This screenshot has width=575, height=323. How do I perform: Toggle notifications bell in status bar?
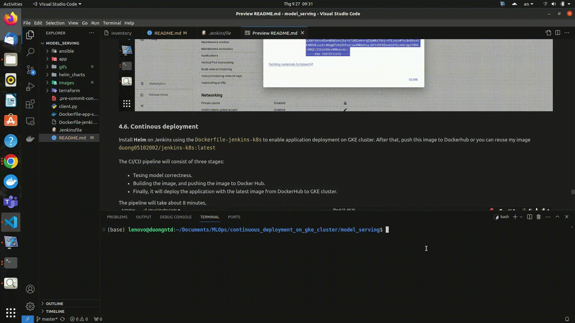pyautogui.click(x=567, y=319)
